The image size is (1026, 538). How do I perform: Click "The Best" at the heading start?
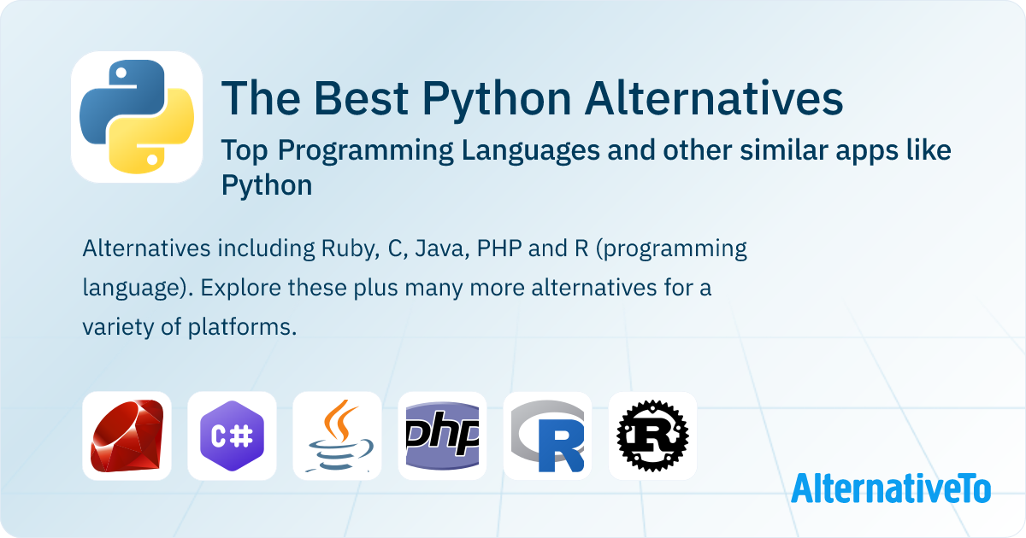[x=315, y=99]
